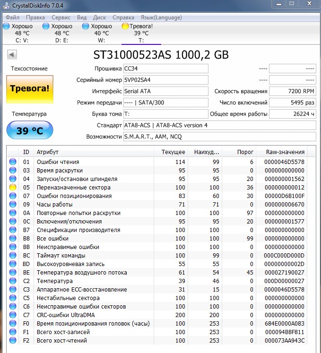
Task: Click status icon for Запуски/остановки шпинделя
Action: pos(13,179)
